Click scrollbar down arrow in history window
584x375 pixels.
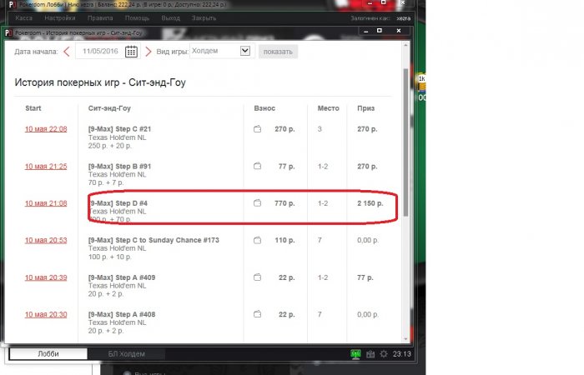click(406, 339)
